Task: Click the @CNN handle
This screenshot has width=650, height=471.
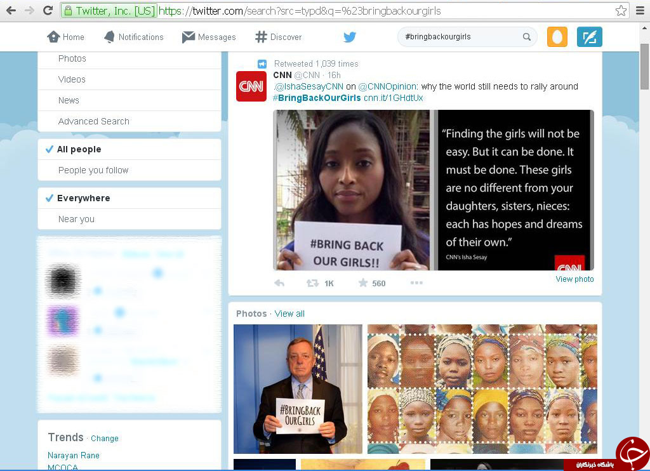Action: (307, 75)
